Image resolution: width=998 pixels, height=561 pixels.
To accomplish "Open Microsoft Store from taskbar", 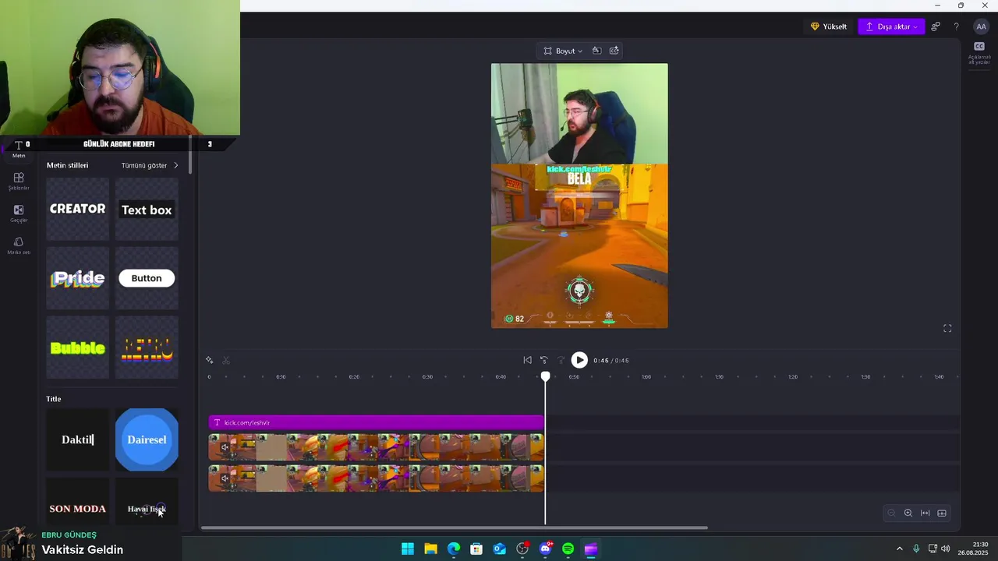I will 476,549.
